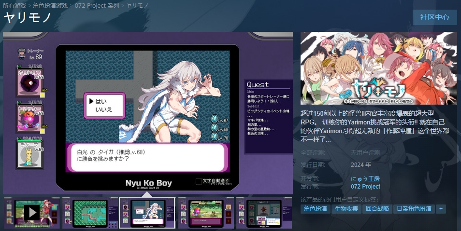Image resolution: width=461 pixels, height=231 pixels.
Task: Click the ヤリモノ breadcrumb link
Action: pyautogui.click(x=137, y=6)
